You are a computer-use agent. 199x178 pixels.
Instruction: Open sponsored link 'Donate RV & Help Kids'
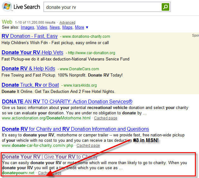[x=28, y=68]
